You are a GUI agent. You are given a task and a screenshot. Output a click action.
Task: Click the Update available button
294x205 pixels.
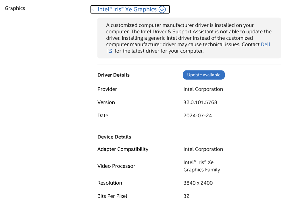point(204,75)
